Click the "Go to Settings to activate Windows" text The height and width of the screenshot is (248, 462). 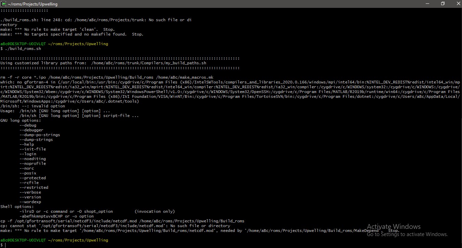click(x=407, y=234)
